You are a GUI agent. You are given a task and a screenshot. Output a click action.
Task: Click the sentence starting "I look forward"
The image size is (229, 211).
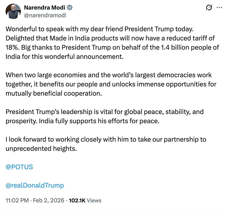tap(106, 144)
